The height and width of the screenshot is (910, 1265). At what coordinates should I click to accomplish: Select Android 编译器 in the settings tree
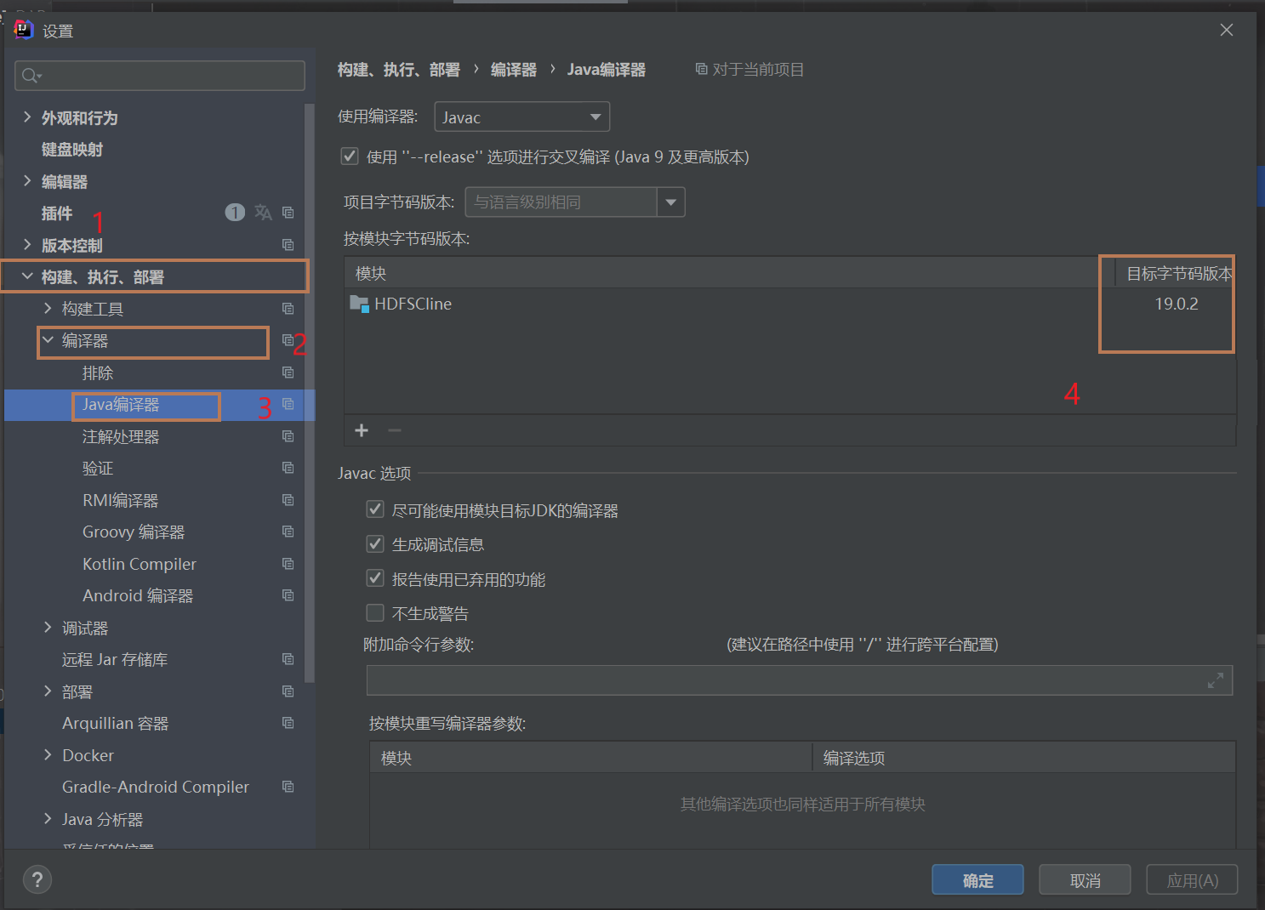138,595
